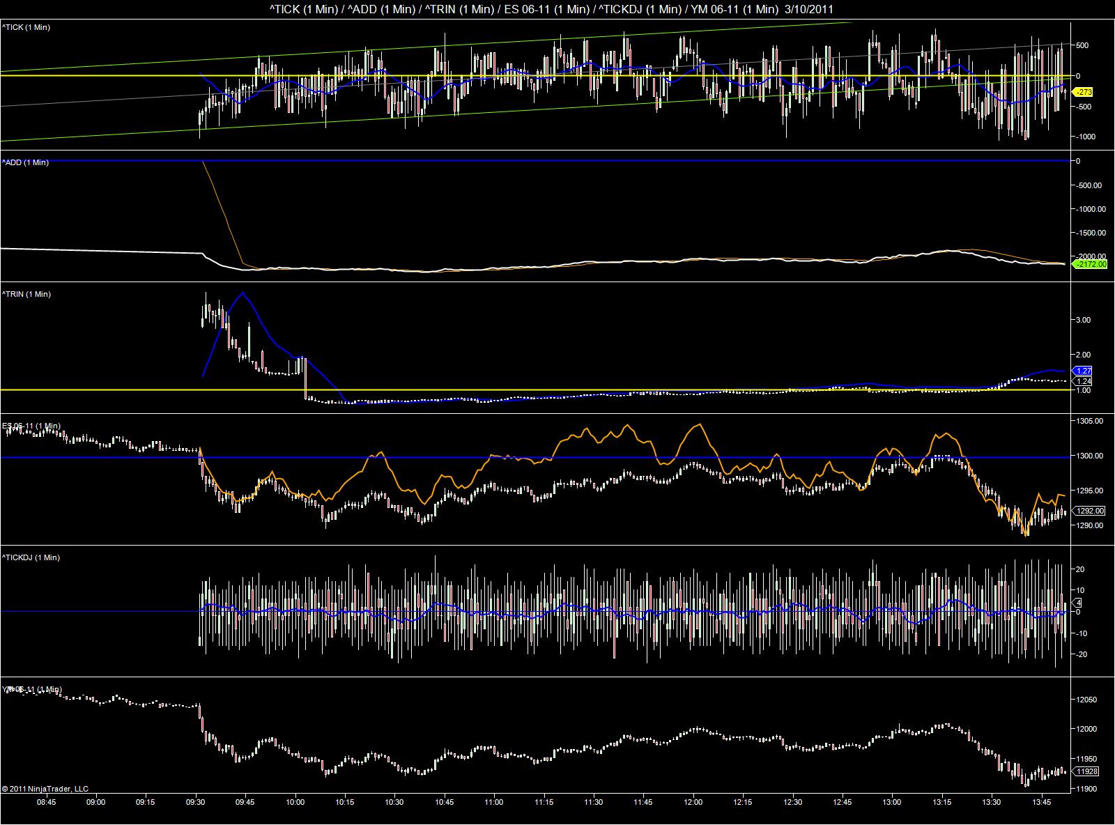The width and height of the screenshot is (1115, 825).
Task: Click the 09:00 time axis label
Action: [x=95, y=802]
